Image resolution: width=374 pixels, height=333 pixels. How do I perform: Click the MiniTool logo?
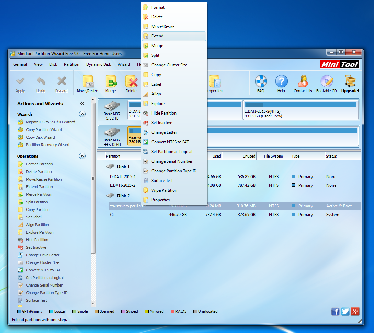[340, 64]
